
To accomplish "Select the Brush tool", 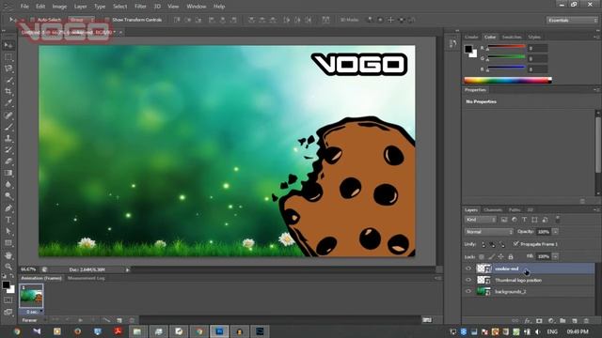I will (8, 127).
